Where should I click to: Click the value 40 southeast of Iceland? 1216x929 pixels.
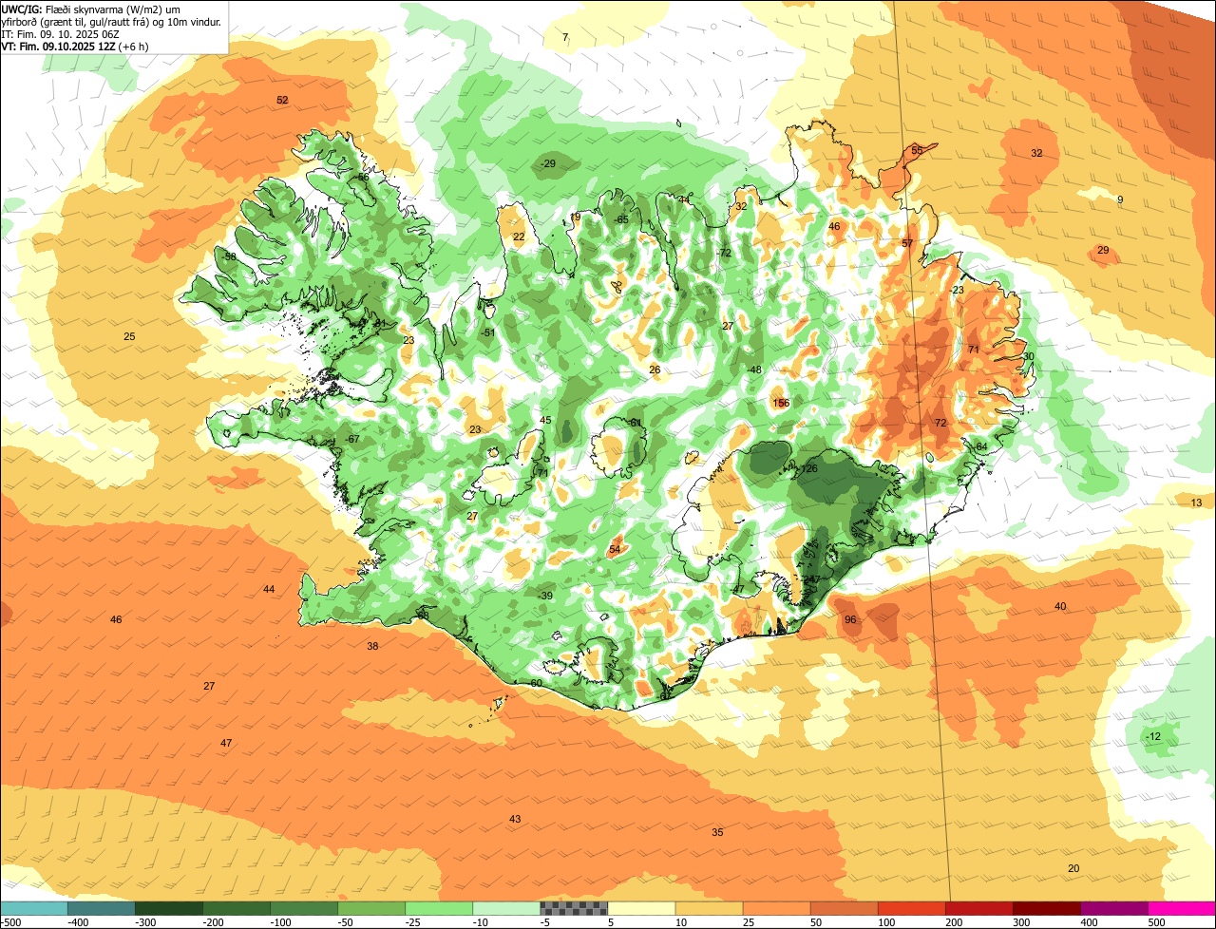(x=1060, y=607)
